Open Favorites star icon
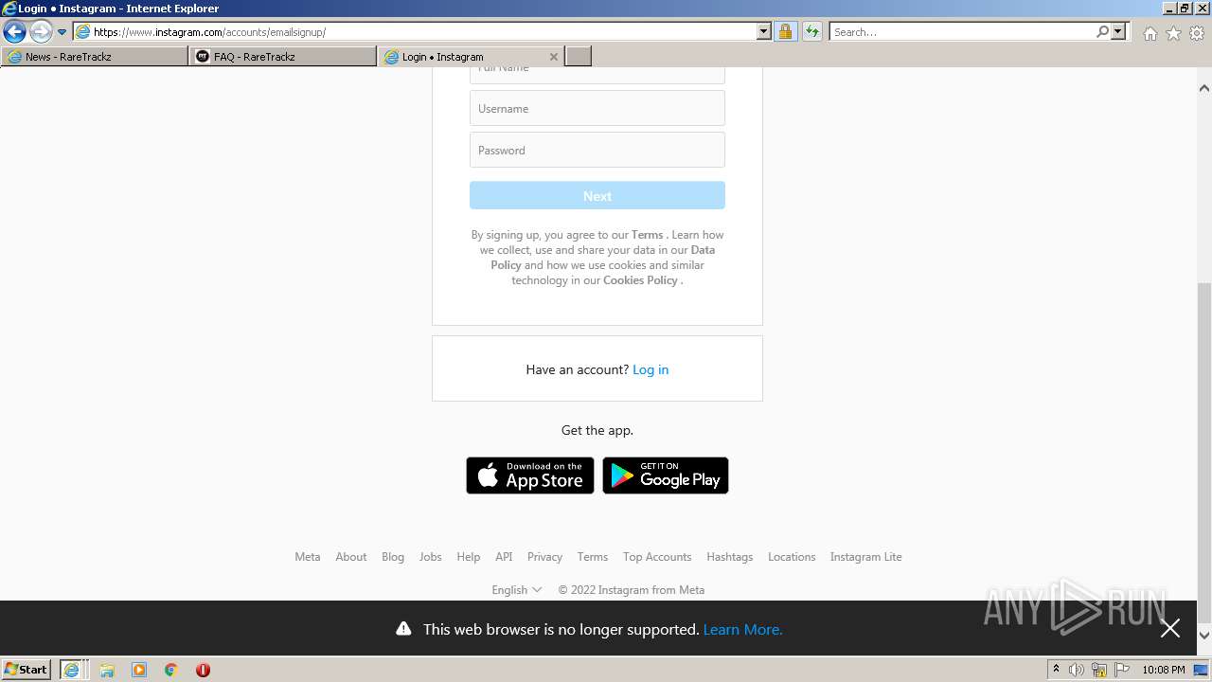The image size is (1212, 682). (x=1173, y=33)
